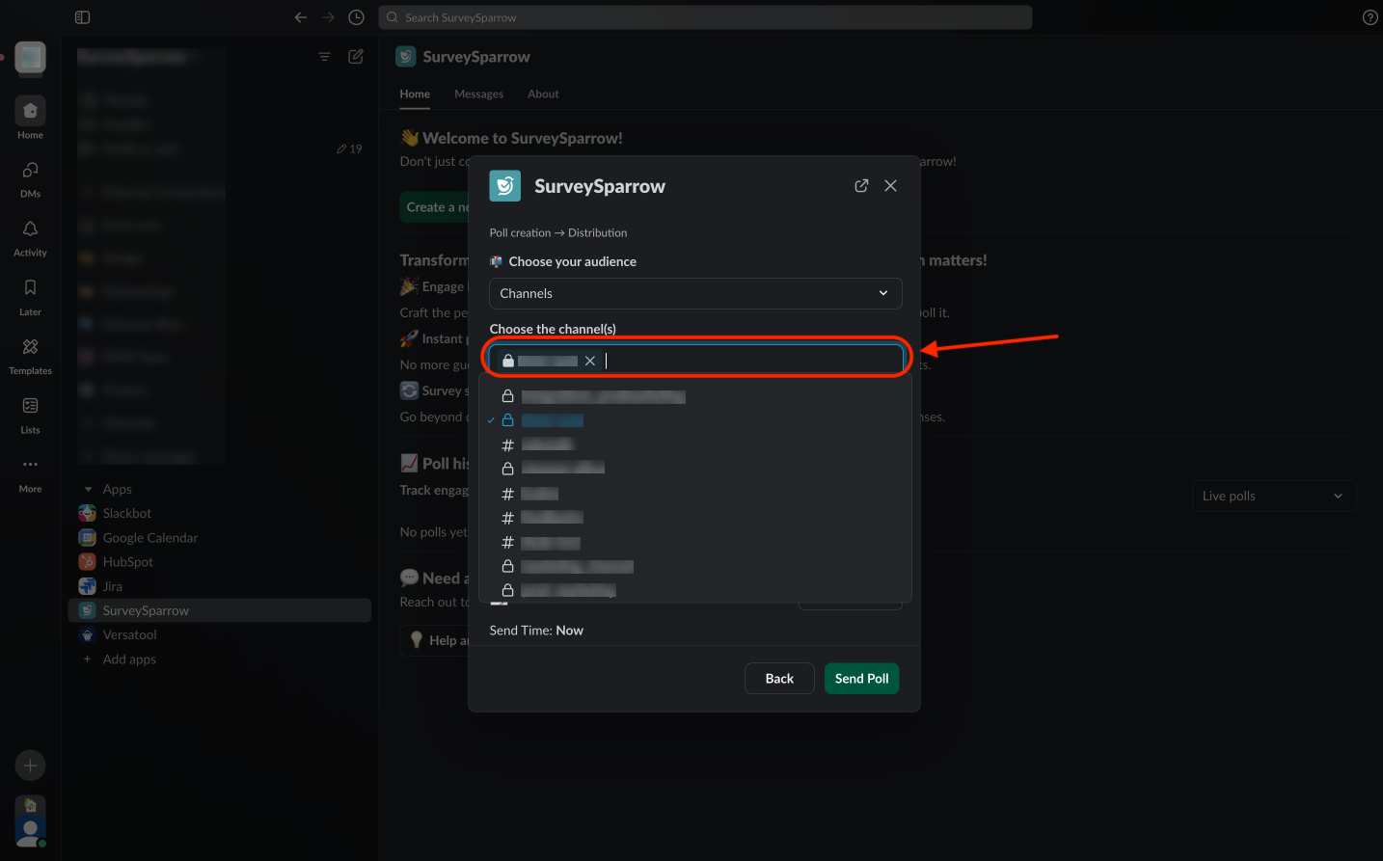Screen dimensions: 1383x861
Task: Expand the Channels audience dropdown
Action: pyautogui.click(x=694, y=293)
